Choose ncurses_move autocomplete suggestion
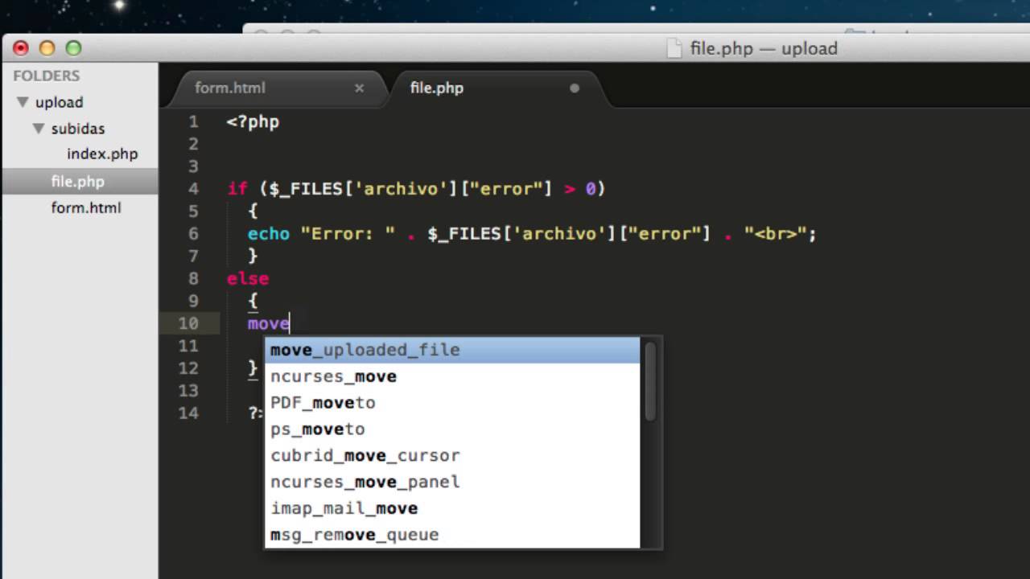This screenshot has width=1030, height=579. click(452, 376)
